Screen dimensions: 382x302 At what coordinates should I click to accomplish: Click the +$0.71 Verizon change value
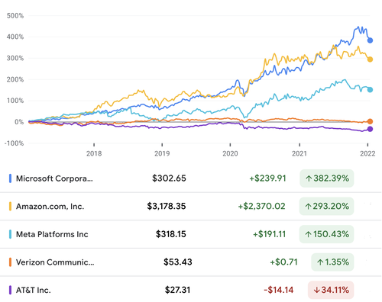[283, 262]
